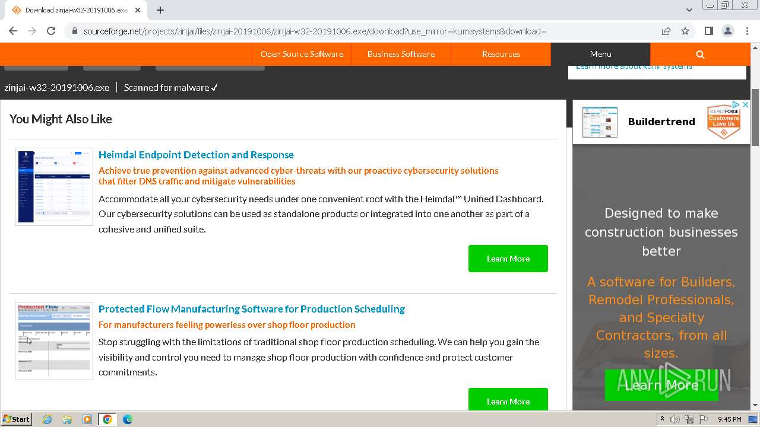
Task: Select the Download zinjai-w32 tab
Action: (76, 10)
